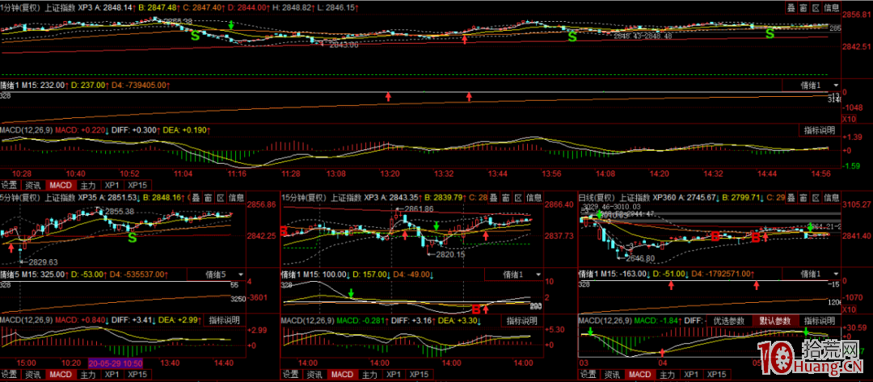873x382 pixels.
Task: Click the 叠 overlay icon in 日线 chart
Action: coord(791,197)
